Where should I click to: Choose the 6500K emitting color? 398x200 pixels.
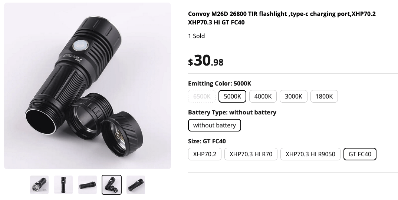pos(202,96)
